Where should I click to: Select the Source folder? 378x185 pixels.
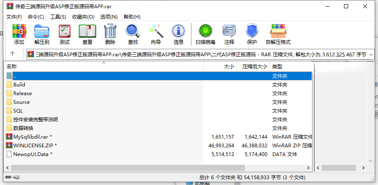(22, 102)
